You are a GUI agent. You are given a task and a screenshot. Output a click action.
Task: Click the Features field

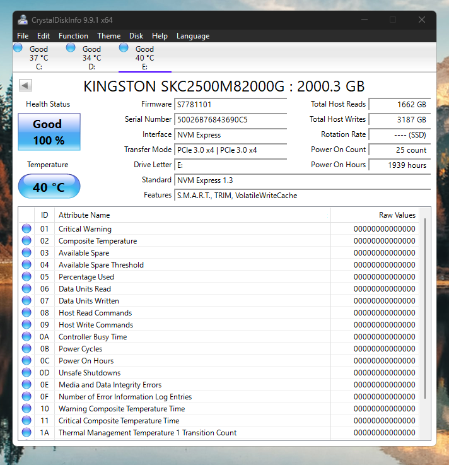tap(302, 195)
